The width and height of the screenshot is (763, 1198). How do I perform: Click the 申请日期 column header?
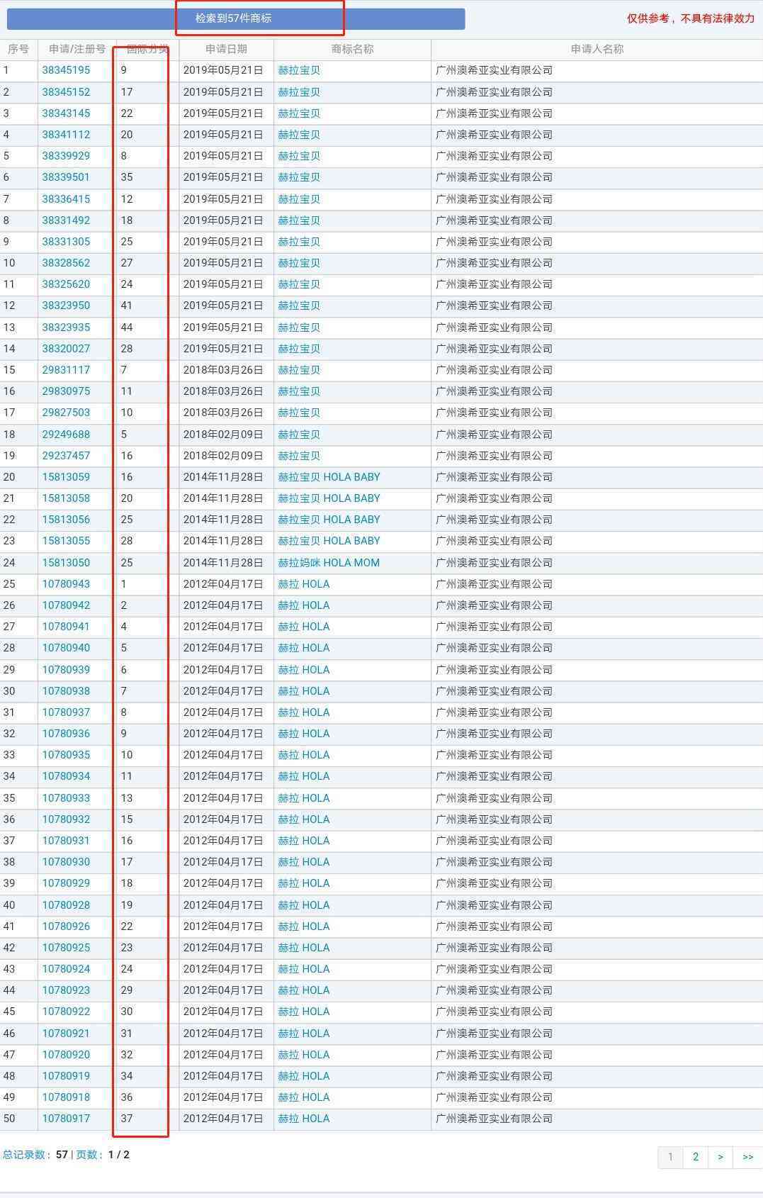226,49
